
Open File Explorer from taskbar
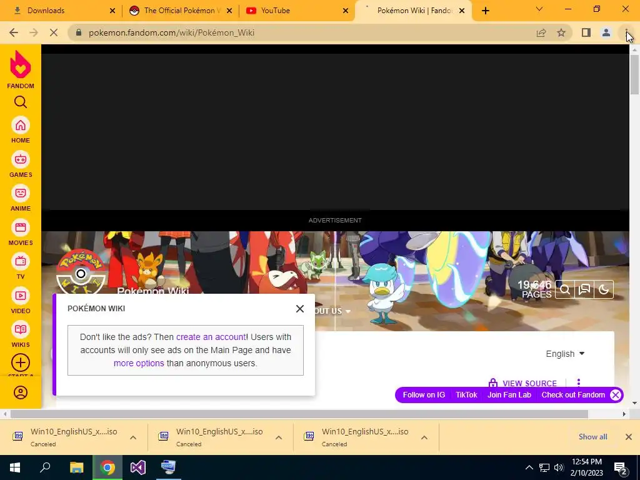coord(76,467)
